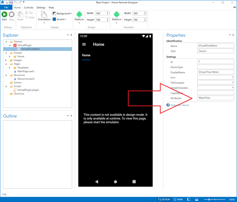237x202 pixels.
Task: Click the Stop debug button
Action: point(11,16)
